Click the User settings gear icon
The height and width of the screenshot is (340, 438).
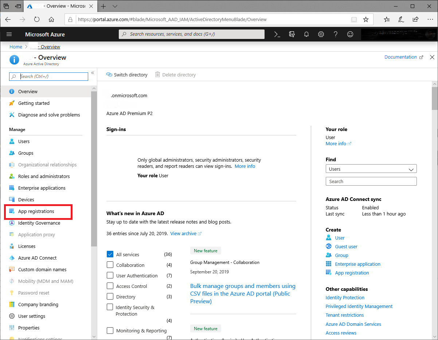[x=12, y=316]
